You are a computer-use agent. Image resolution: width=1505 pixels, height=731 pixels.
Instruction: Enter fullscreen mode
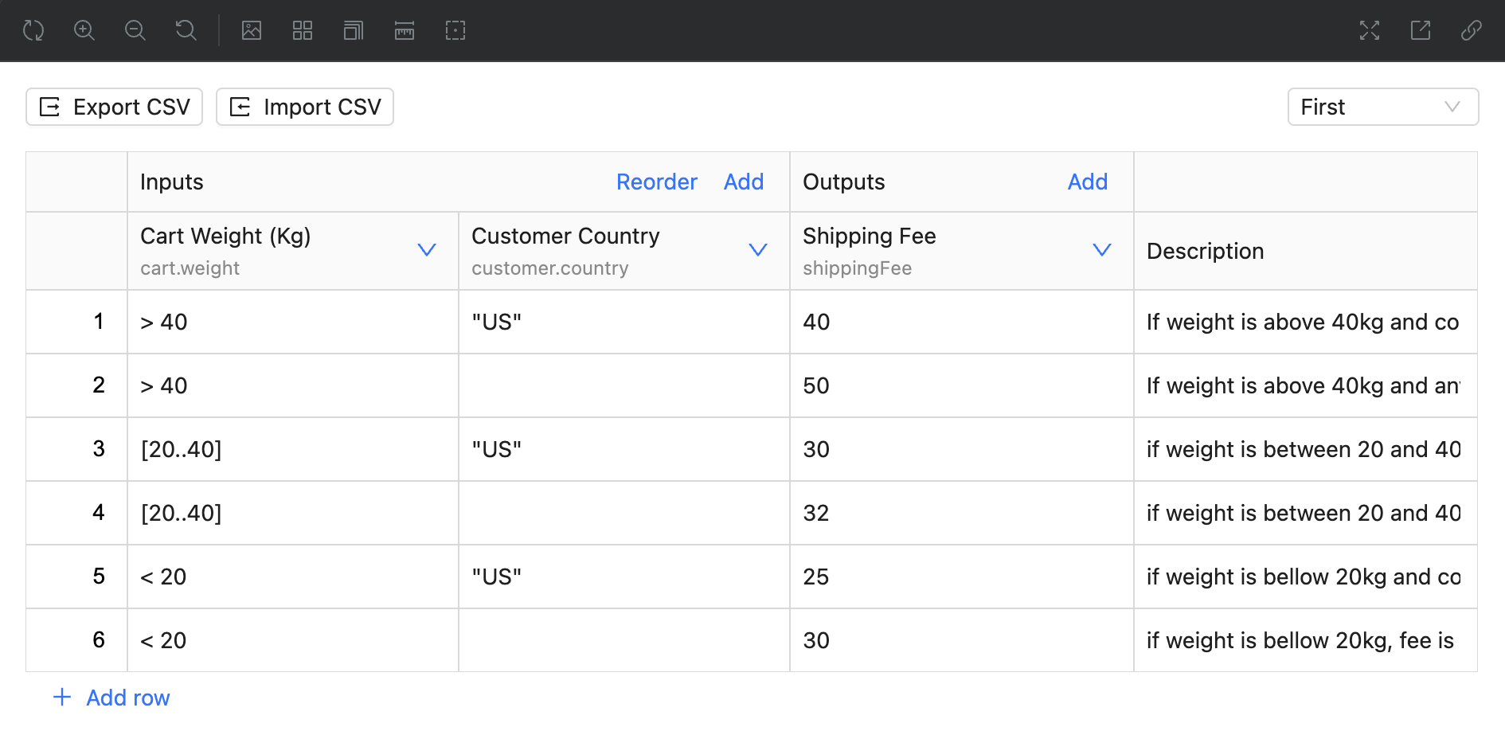1370,30
